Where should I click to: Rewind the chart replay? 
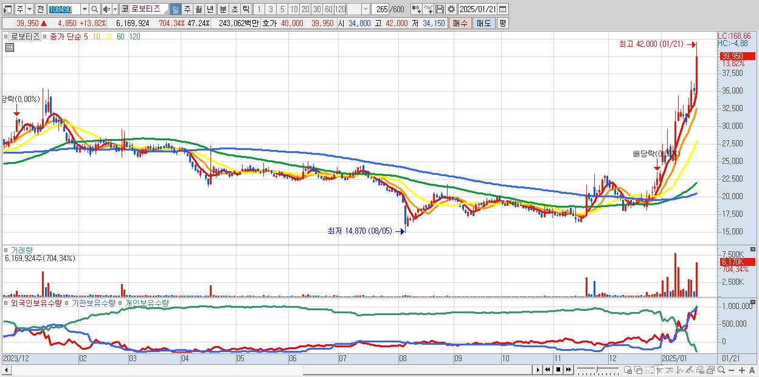(x=547, y=370)
